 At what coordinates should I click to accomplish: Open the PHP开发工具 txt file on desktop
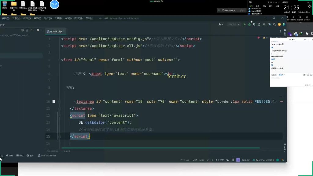click(42, 6)
